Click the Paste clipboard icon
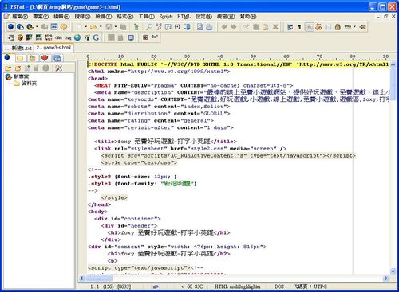 (266, 27)
